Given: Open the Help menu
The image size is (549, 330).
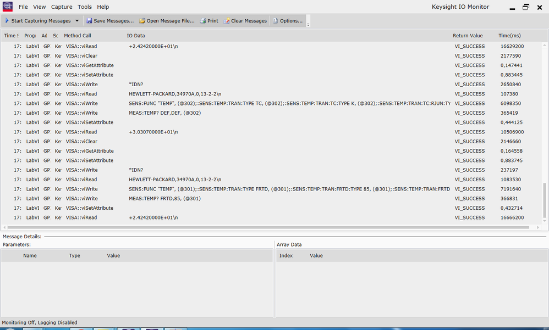Looking at the screenshot, I should click(103, 7).
